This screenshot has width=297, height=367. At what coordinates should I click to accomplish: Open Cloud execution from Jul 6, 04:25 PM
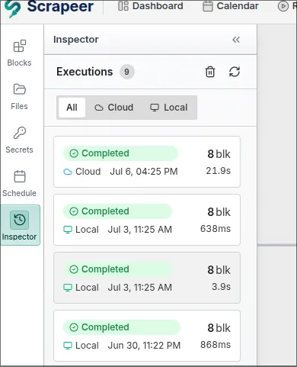point(147,162)
